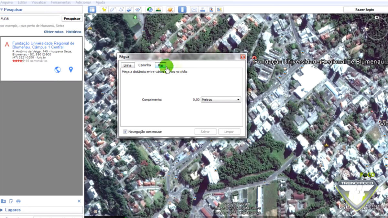Clear search results with the blue X
The height and width of the screenshot is (218, 388).
pyautogui.click(x=79, y=201)
